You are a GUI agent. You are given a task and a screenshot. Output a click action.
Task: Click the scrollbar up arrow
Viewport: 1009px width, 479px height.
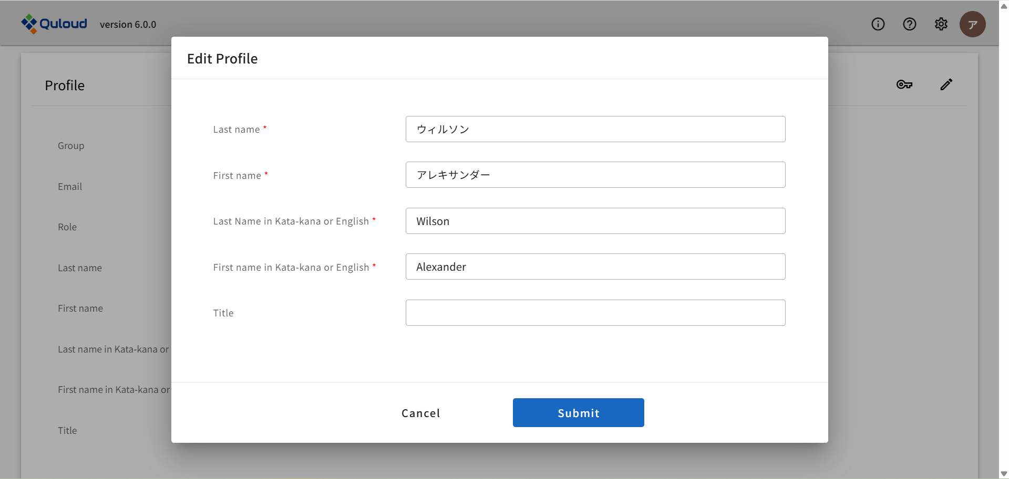point(1004,6)
